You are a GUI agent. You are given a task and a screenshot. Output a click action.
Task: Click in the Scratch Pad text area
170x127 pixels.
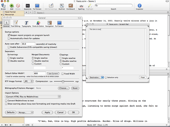[117, 52]
